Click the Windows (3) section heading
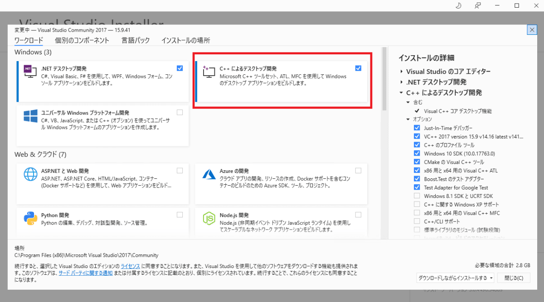Viewport: 544px width, 302px height. point(33,52)
